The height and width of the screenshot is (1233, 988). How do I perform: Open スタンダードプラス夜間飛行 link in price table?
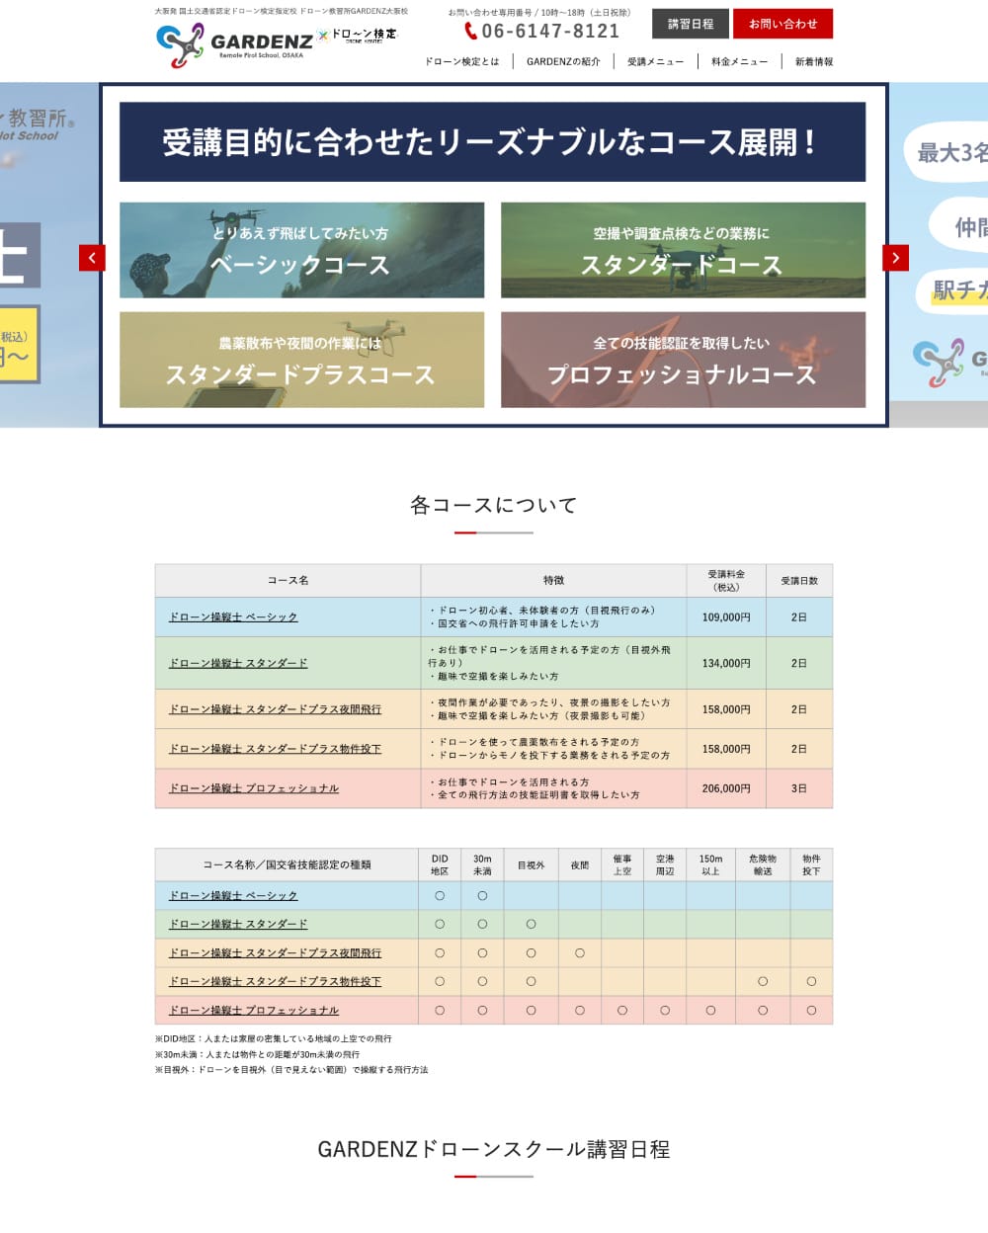[275, 709]
